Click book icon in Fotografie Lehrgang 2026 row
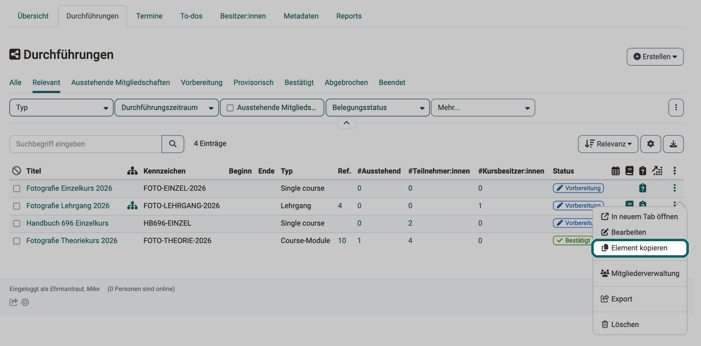Screen dimensions: 701x346 tap(630, 204)
